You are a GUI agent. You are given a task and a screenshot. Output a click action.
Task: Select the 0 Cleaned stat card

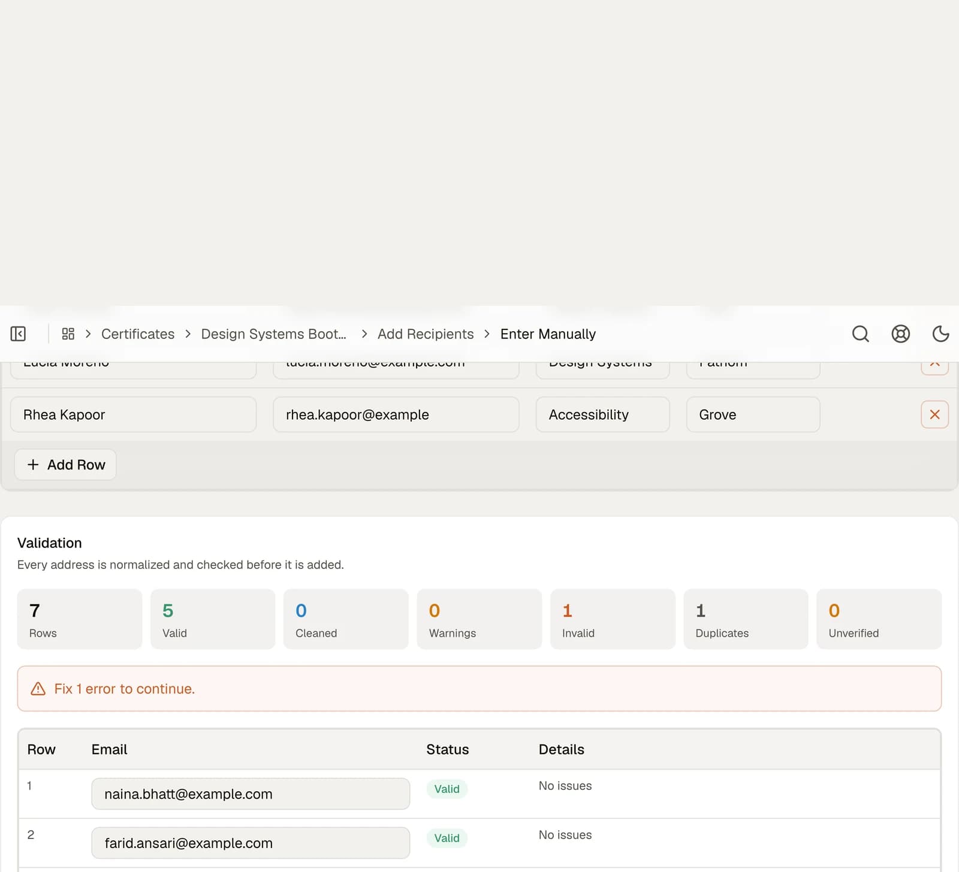tap(346, 619)
